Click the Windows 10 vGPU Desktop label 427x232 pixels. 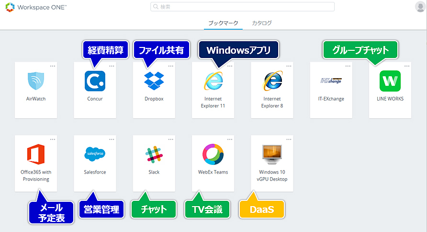tap(272, 175)
